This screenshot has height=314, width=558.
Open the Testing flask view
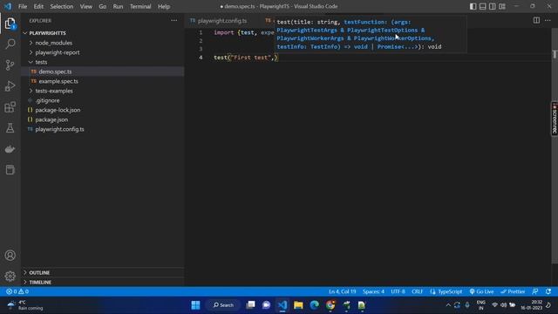coord(10,128)
